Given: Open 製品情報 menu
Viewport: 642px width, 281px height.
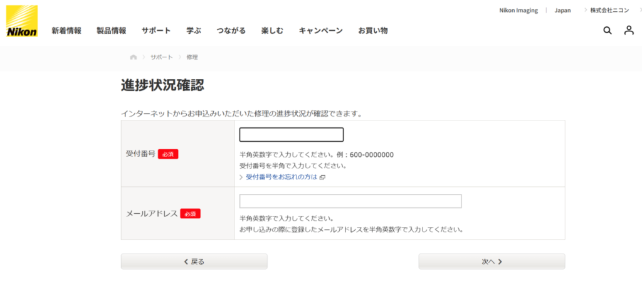Looking at the screenshot, I should [111, 30].
